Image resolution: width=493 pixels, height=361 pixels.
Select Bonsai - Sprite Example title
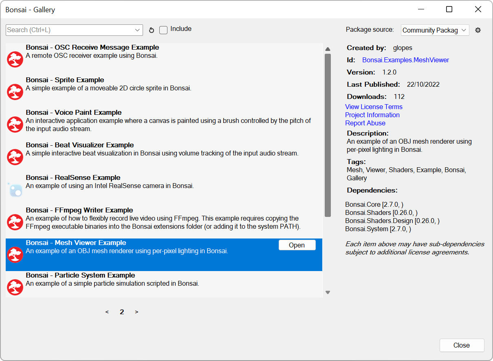(x=65, y=80)
